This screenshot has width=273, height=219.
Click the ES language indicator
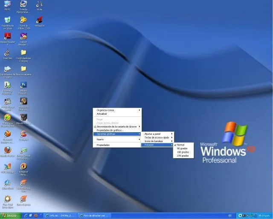tap(230, 216)
